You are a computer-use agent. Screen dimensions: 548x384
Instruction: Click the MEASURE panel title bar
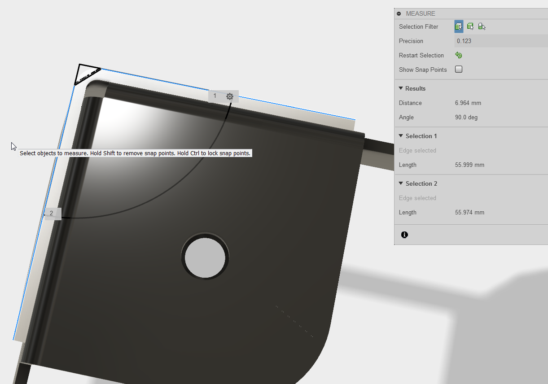pyautogui.click(x=471, y=14)
